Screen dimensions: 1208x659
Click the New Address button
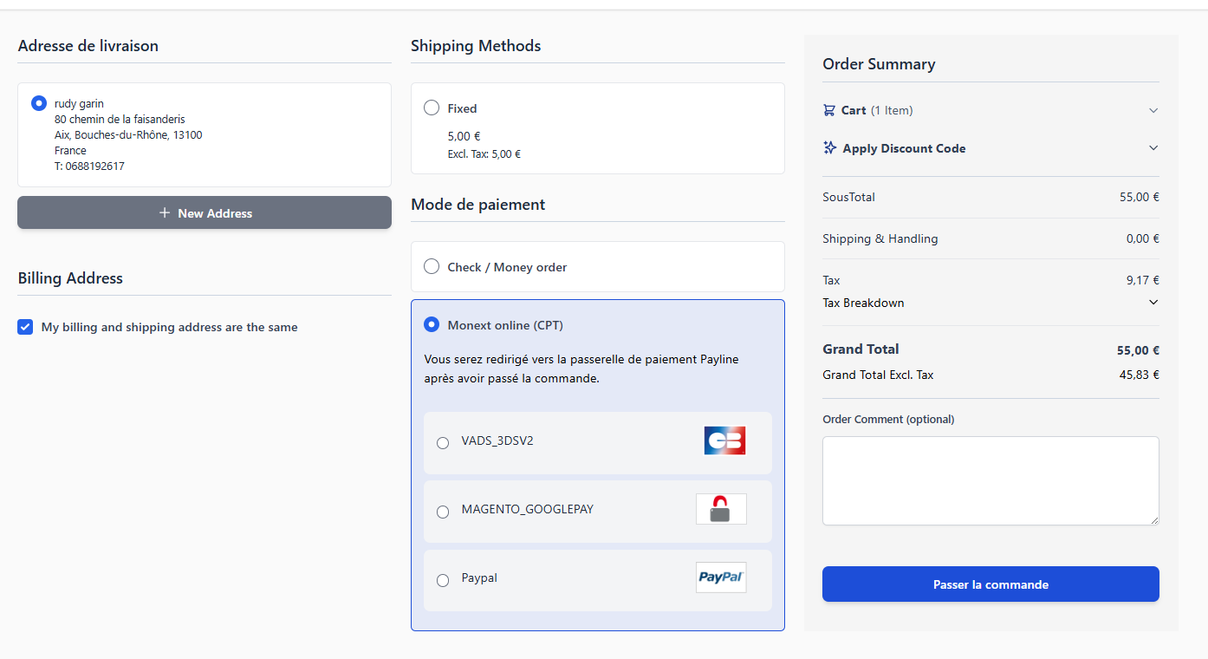tap(205, 212)
